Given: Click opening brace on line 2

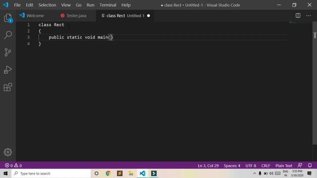Looking at the screenshot, I should pos(40,31).
